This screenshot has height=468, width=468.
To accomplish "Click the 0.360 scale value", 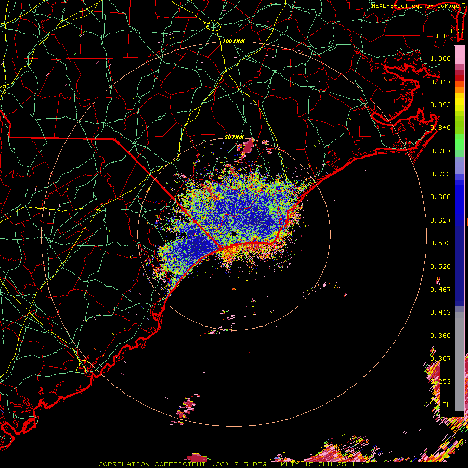I will [440, 336].
